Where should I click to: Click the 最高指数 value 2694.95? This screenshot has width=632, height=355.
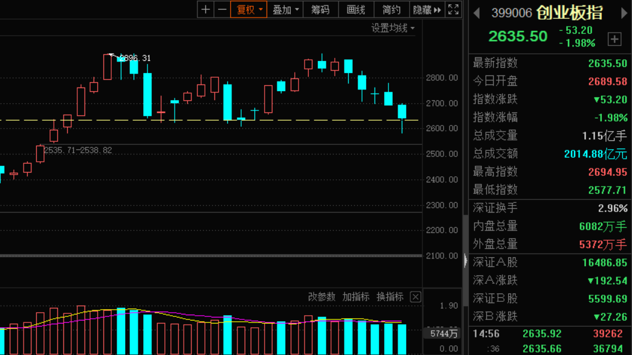[x=607, y=172]
